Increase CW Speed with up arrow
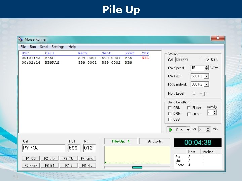 pyautogui.click(x=206, y=67)
